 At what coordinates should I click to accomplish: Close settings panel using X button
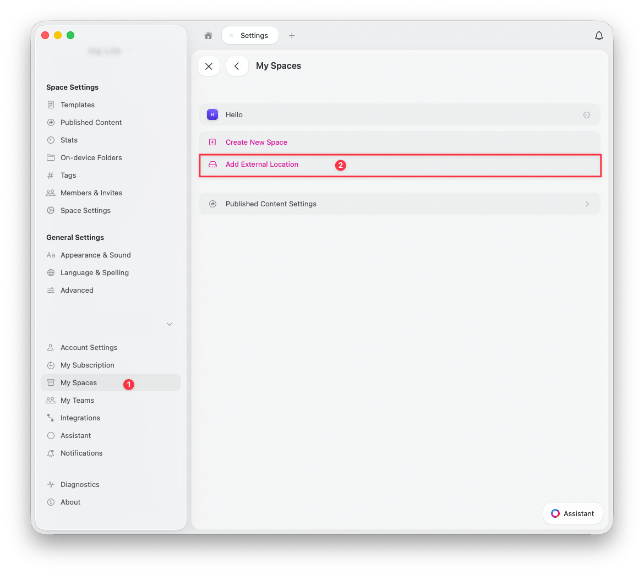(209, 66)
